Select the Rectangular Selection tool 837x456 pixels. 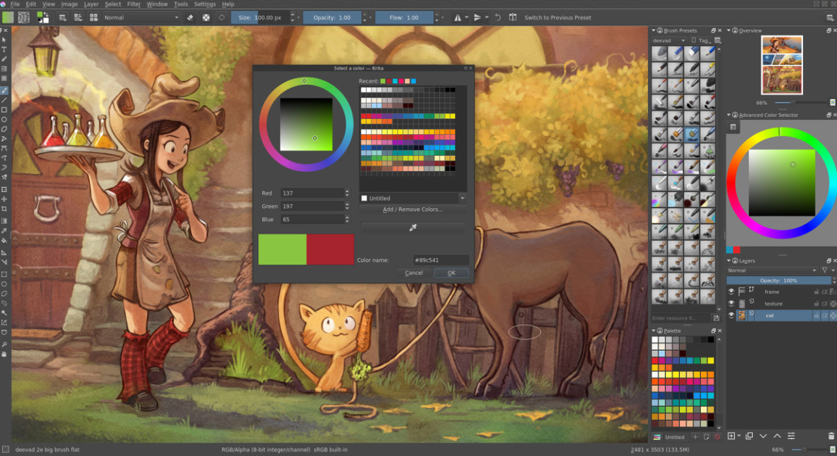pos(4,274)
